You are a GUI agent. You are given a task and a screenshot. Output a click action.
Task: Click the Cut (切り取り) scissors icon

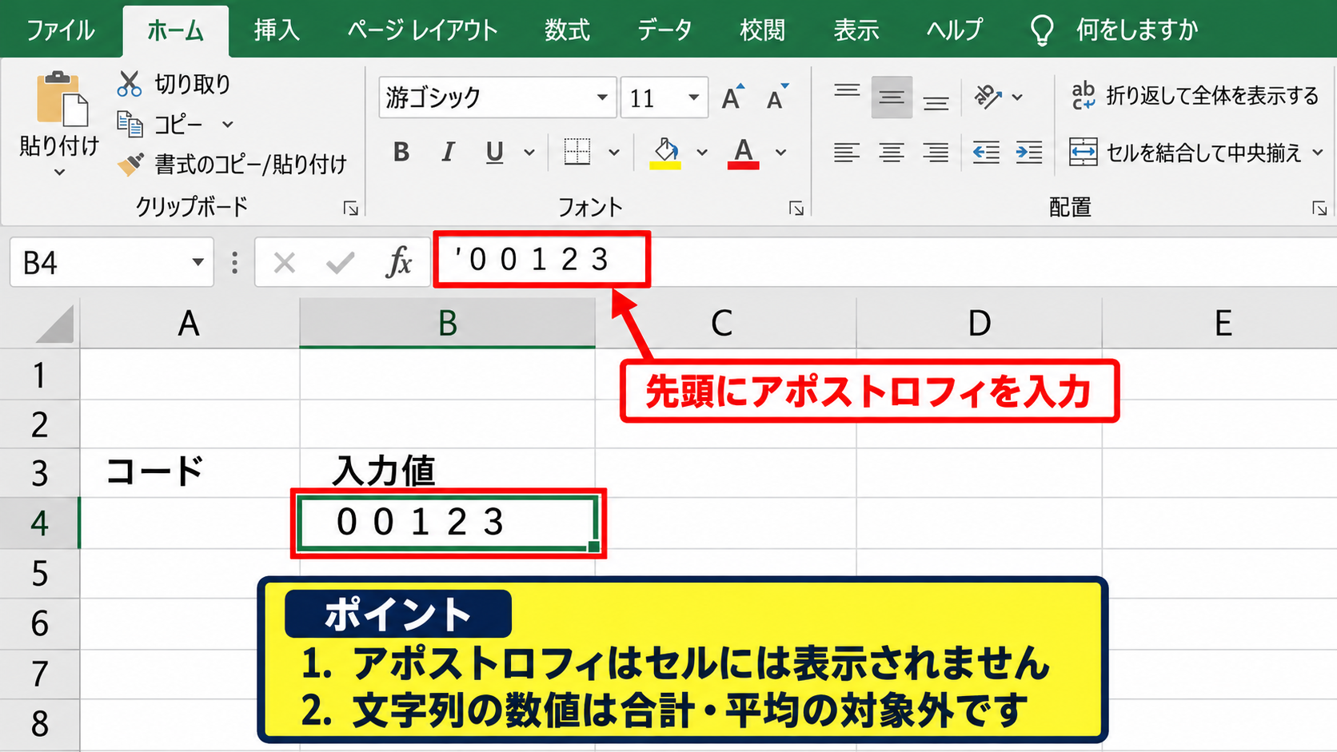129,83
